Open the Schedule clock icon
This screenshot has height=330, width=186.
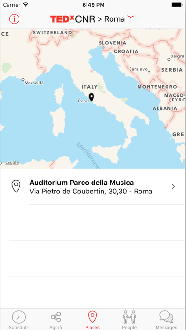click(19, 317)
